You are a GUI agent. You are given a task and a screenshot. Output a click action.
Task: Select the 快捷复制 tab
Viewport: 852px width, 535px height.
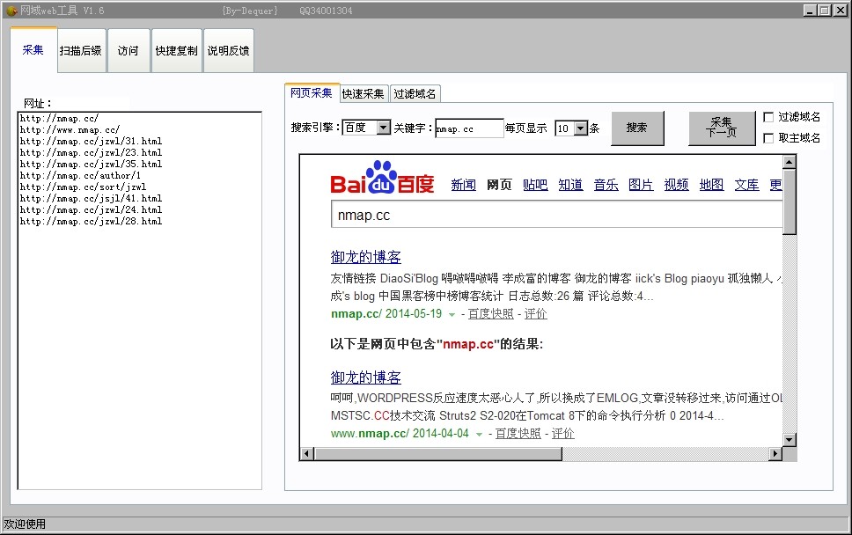[x=177, y=50]
